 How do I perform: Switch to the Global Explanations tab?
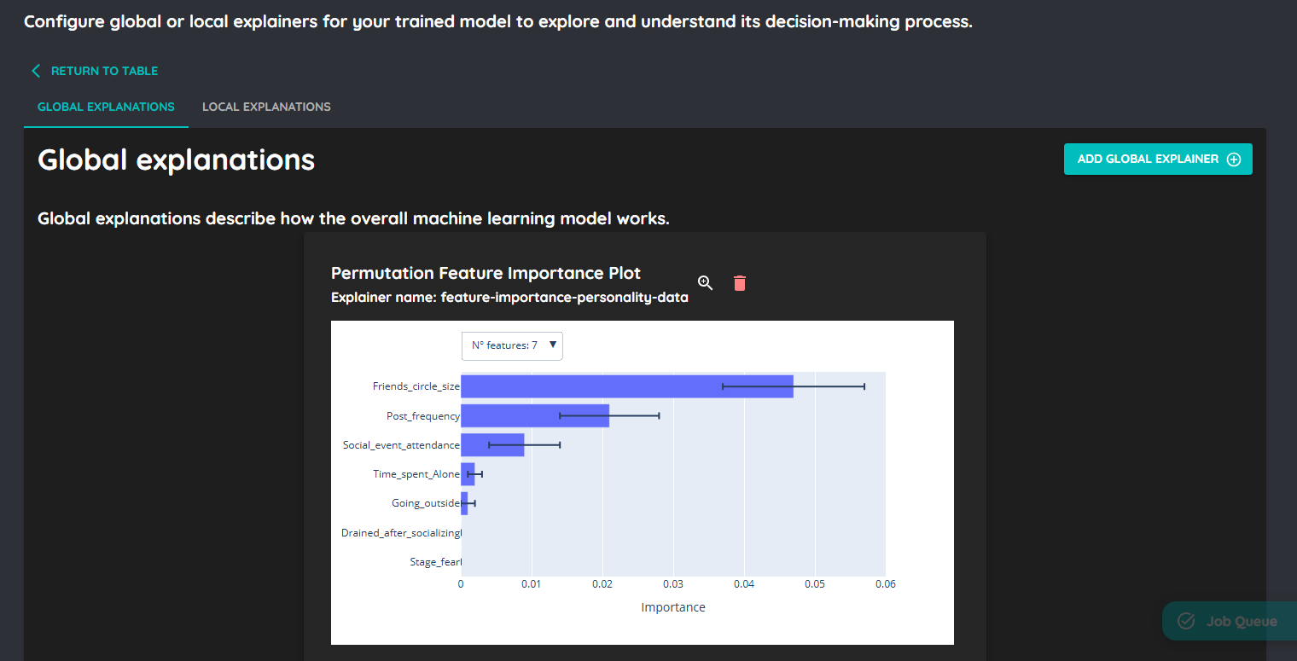tap(106, 107)
